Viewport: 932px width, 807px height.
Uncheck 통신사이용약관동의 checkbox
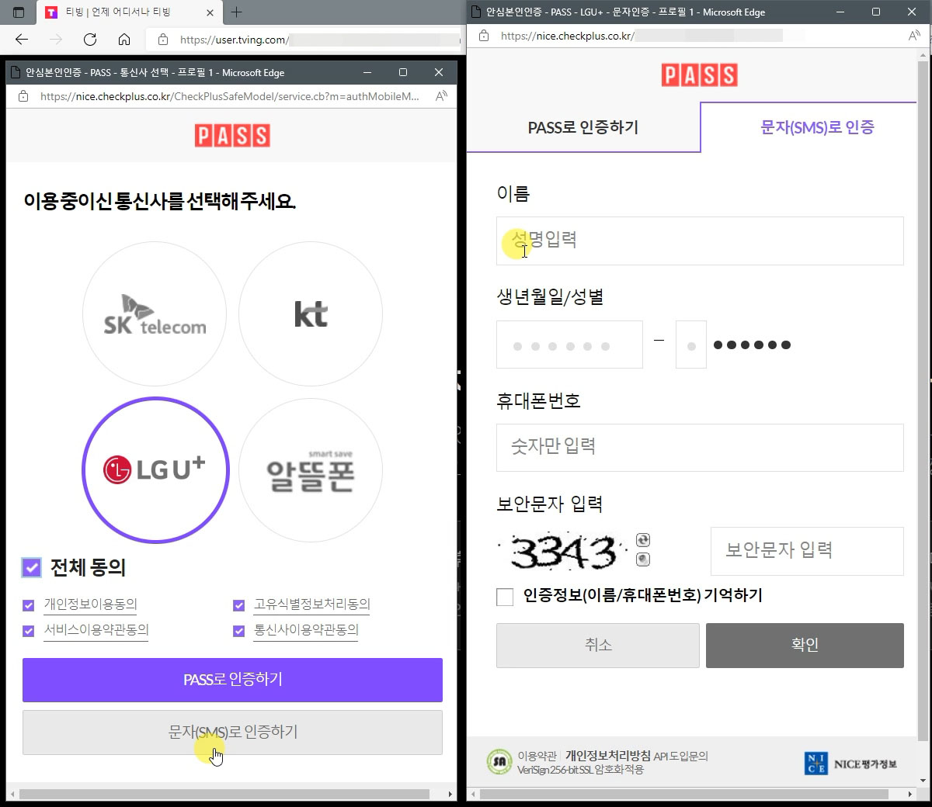(x=239, y=631)
